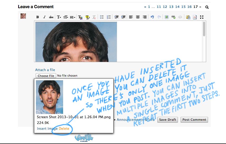Go to page 13
The height and width of the screenshot is (144, 226).
tap(171, 7)
